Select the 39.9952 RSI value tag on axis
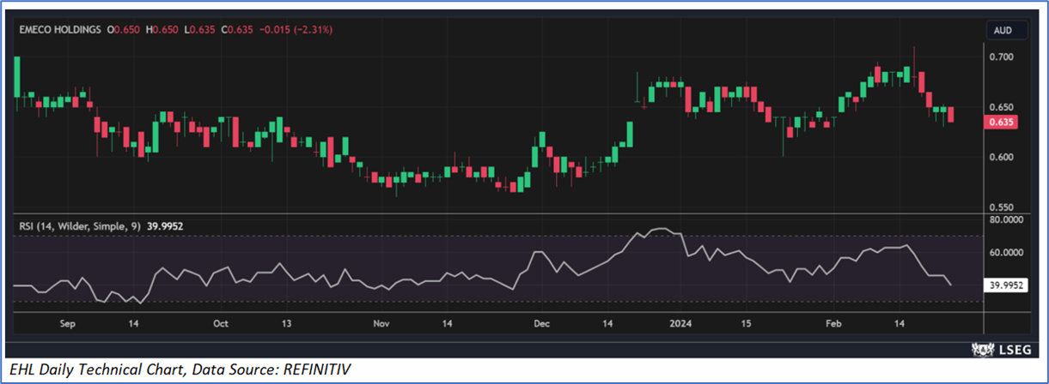This screenshot has height=384, width=1049. click(x=1006, y=285)
